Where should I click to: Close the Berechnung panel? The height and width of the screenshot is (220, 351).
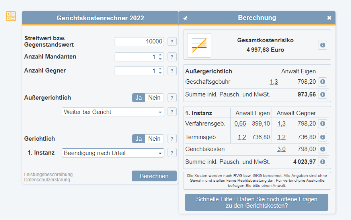(x=329, y=18)
